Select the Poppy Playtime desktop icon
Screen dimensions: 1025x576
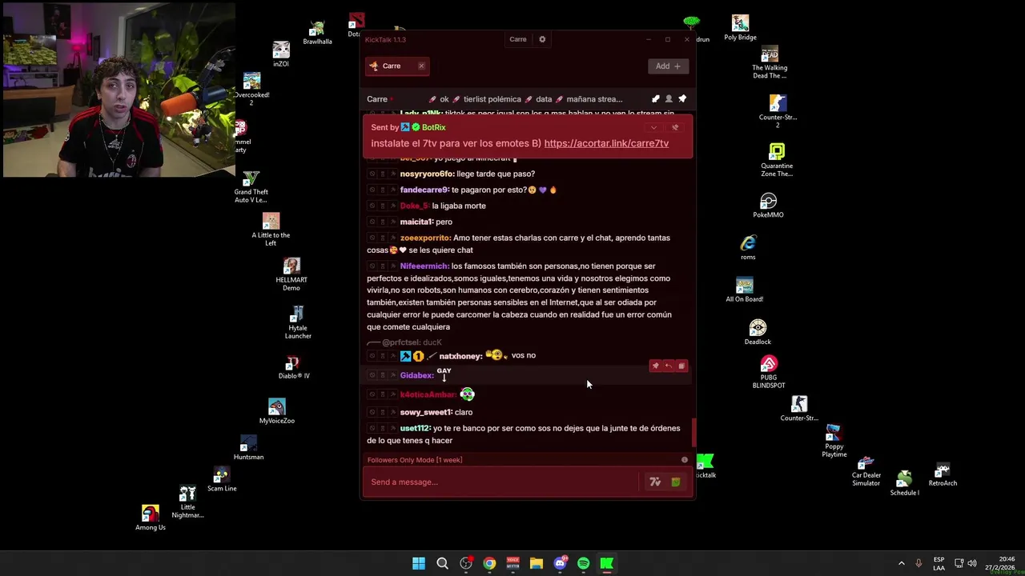pos(834,442)
